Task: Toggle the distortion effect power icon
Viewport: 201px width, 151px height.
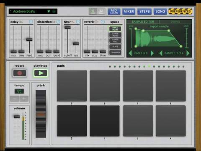Action: click(x=58, y=22)
